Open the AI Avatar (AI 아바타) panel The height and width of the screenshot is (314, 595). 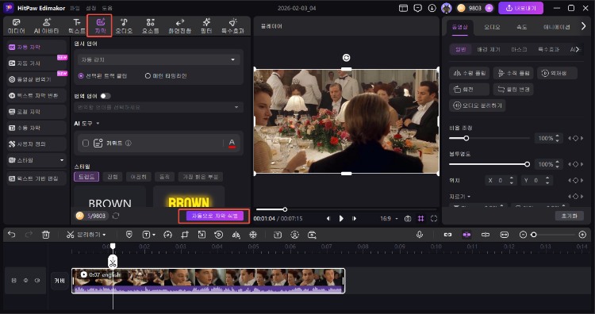[47, 26]
